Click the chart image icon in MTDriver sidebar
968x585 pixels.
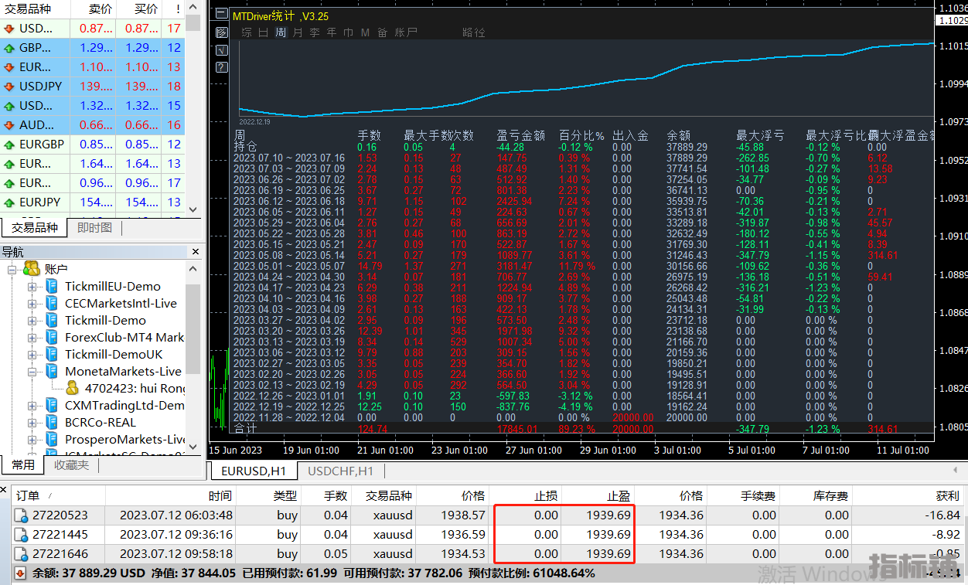[x=221, y=32]
